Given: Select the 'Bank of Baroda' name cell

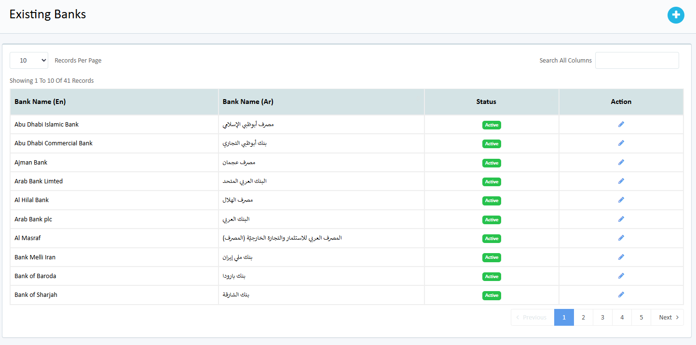Looking at the screenshot, I should click(114, 276).
